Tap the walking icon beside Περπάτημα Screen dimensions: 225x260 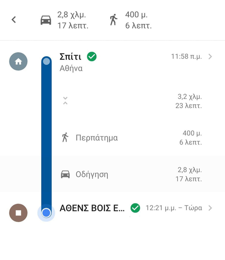65,138
